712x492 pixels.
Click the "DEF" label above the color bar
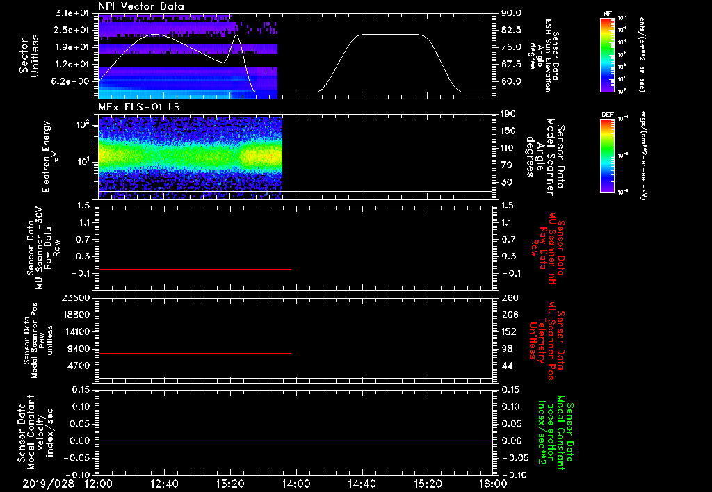coord(608,115)
